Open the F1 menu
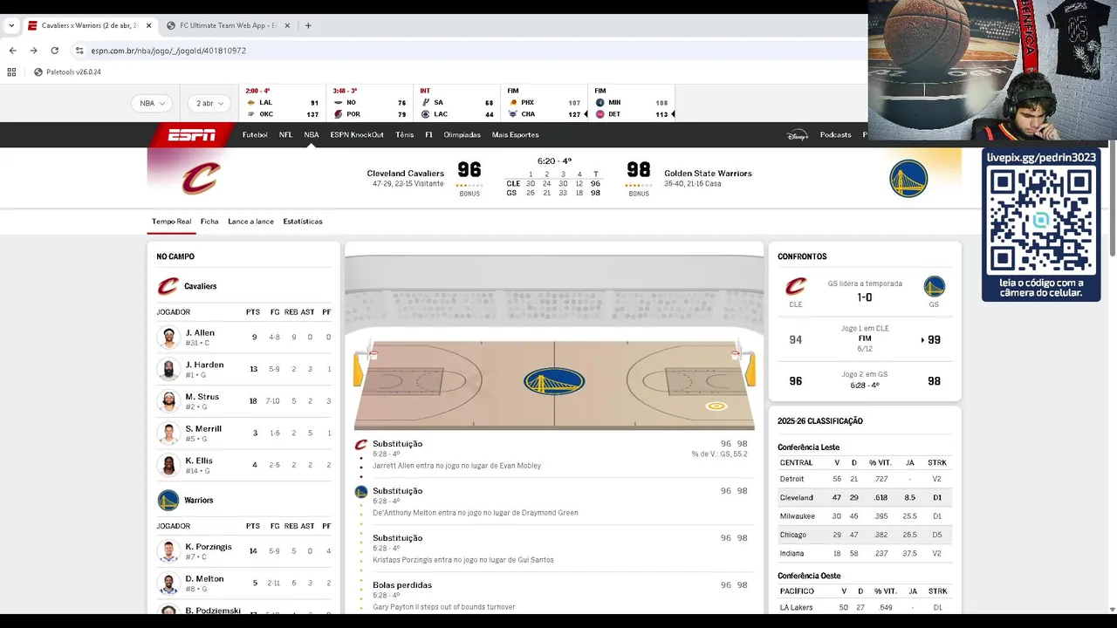The height and width of the screenshot is (628, 1117). tap(428, 135)
